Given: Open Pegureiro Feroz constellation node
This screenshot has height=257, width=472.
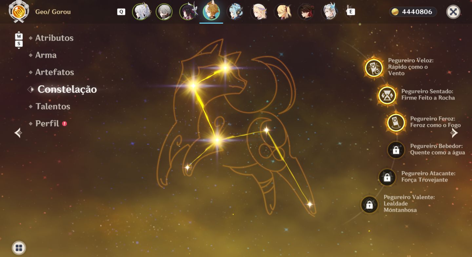Looking at the screenshot, I should (396, 123).
